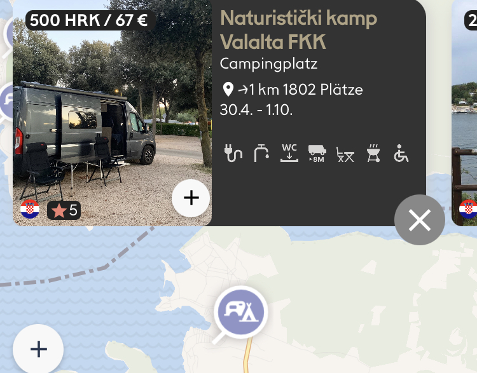Close the campsite card with X button
This screenshot has height=373, width=477.
pyautogui.click(x=420, y=220)
